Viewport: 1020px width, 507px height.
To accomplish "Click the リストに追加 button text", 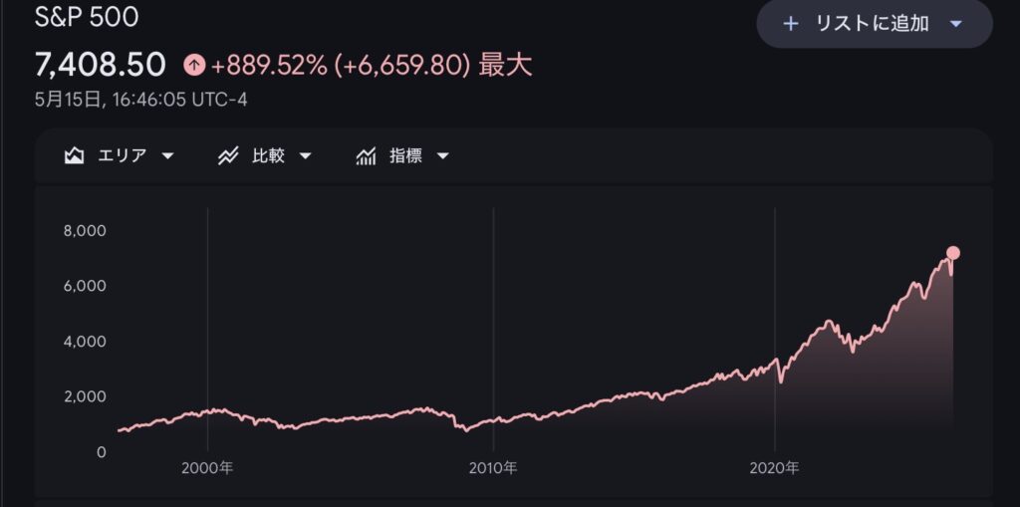I will point(872,24).
